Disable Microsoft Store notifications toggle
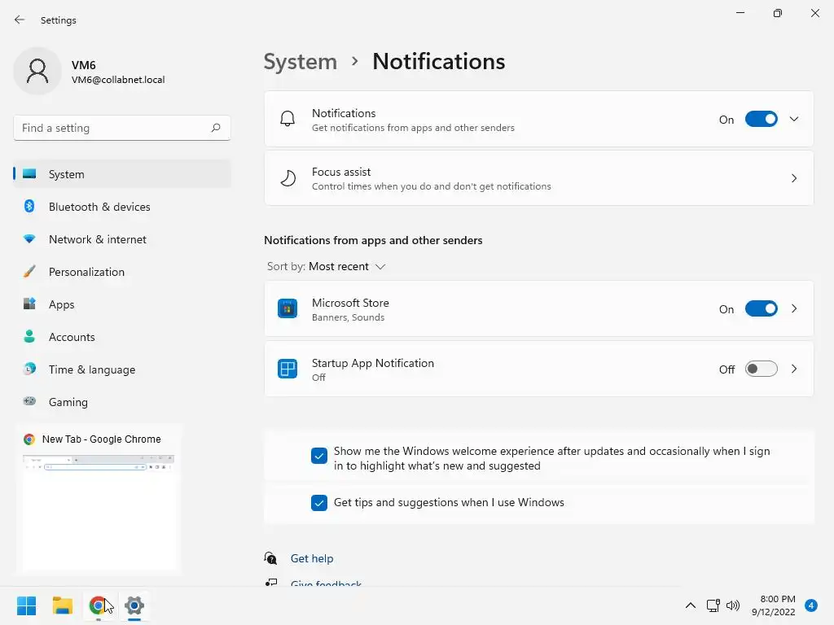This screenshot has width=834, height=625. coord(762,309)
